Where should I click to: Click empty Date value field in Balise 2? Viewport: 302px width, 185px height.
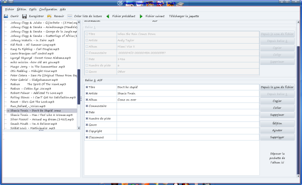pyautogui.click(x=188, y=112)
